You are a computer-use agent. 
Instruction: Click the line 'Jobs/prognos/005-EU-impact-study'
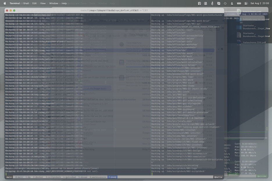point(180,88)
